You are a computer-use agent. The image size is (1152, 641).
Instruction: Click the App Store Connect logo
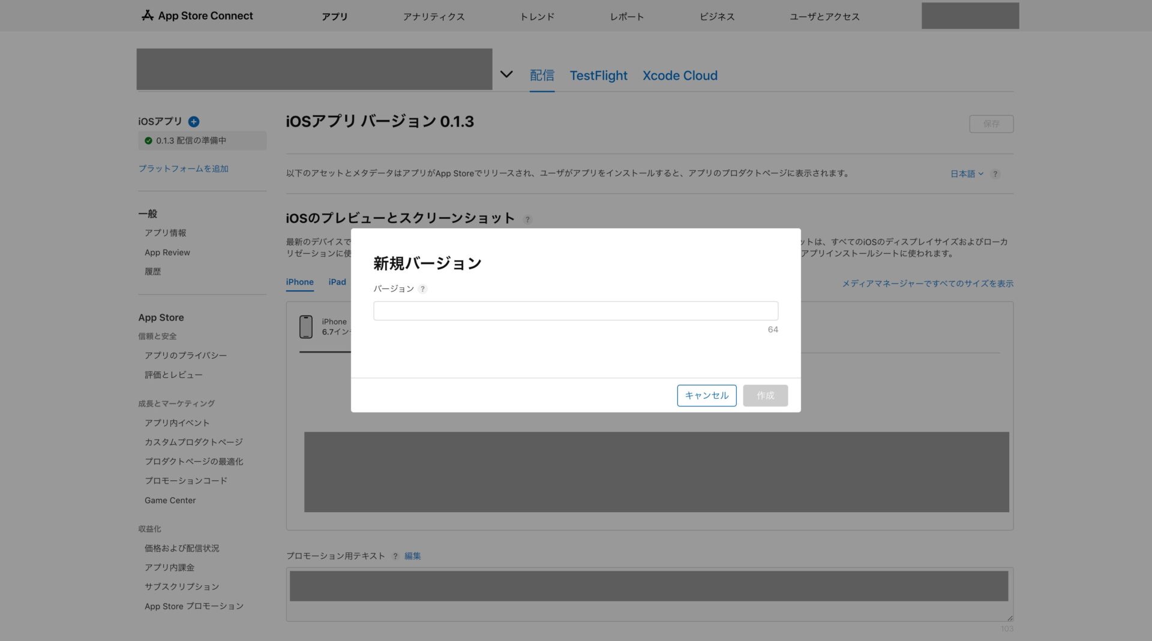point(197,16)
